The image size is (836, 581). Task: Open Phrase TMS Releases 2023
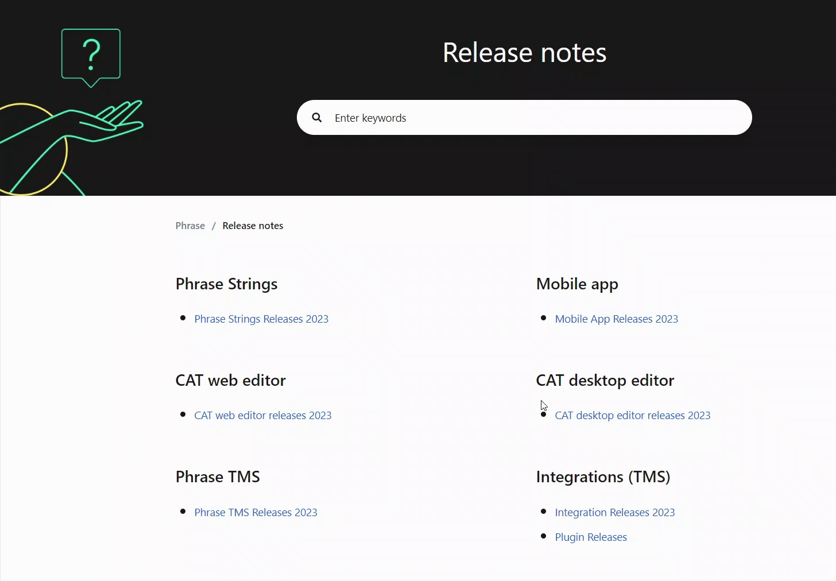point(256,512)
